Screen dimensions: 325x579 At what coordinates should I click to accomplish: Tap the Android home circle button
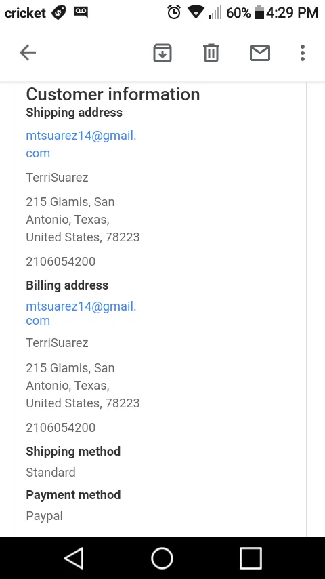162,558
